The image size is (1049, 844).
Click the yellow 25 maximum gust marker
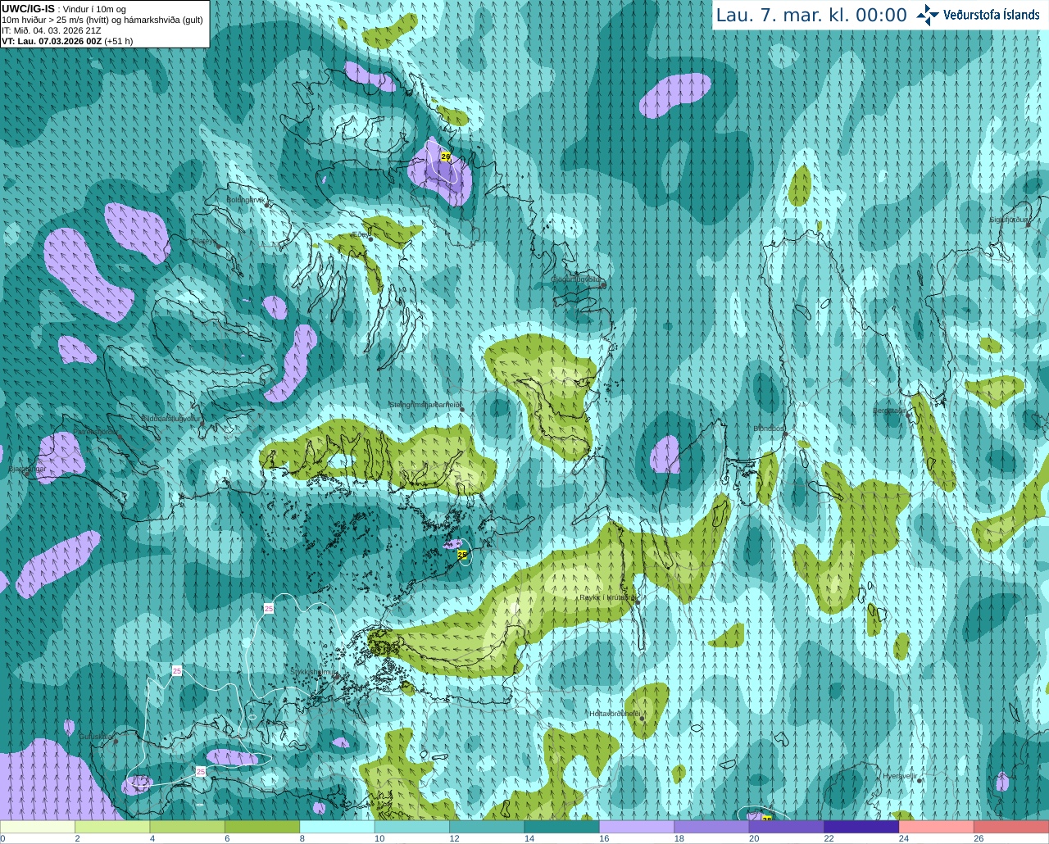tap(462, 555)
